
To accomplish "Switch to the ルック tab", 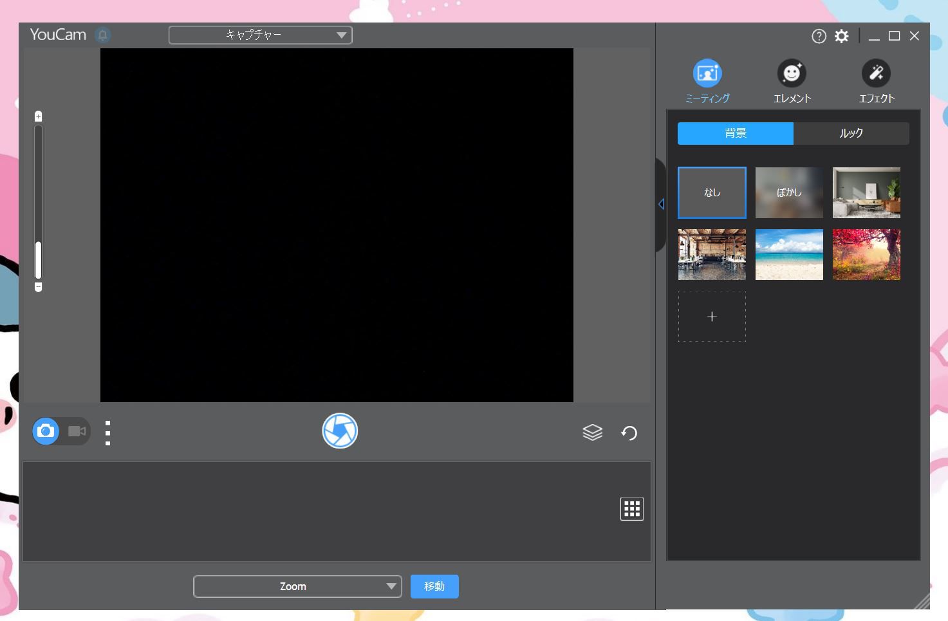I will tap(851, 133).
